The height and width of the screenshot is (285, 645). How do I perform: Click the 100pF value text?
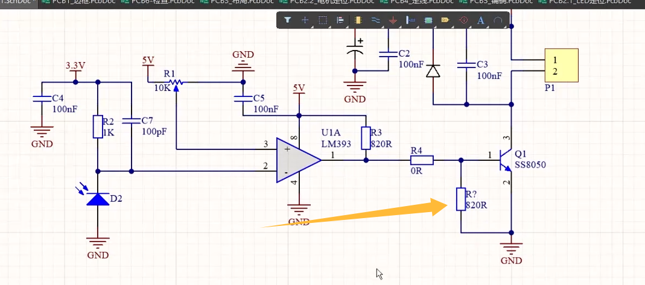153,132
